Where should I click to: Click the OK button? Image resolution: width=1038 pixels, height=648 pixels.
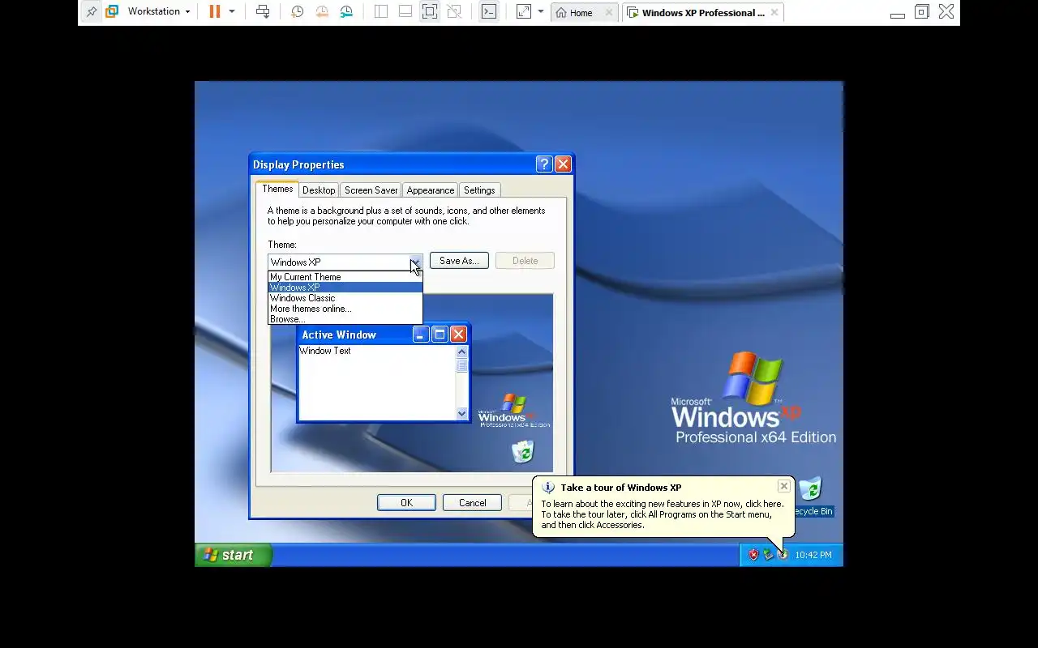coord(406,503)
